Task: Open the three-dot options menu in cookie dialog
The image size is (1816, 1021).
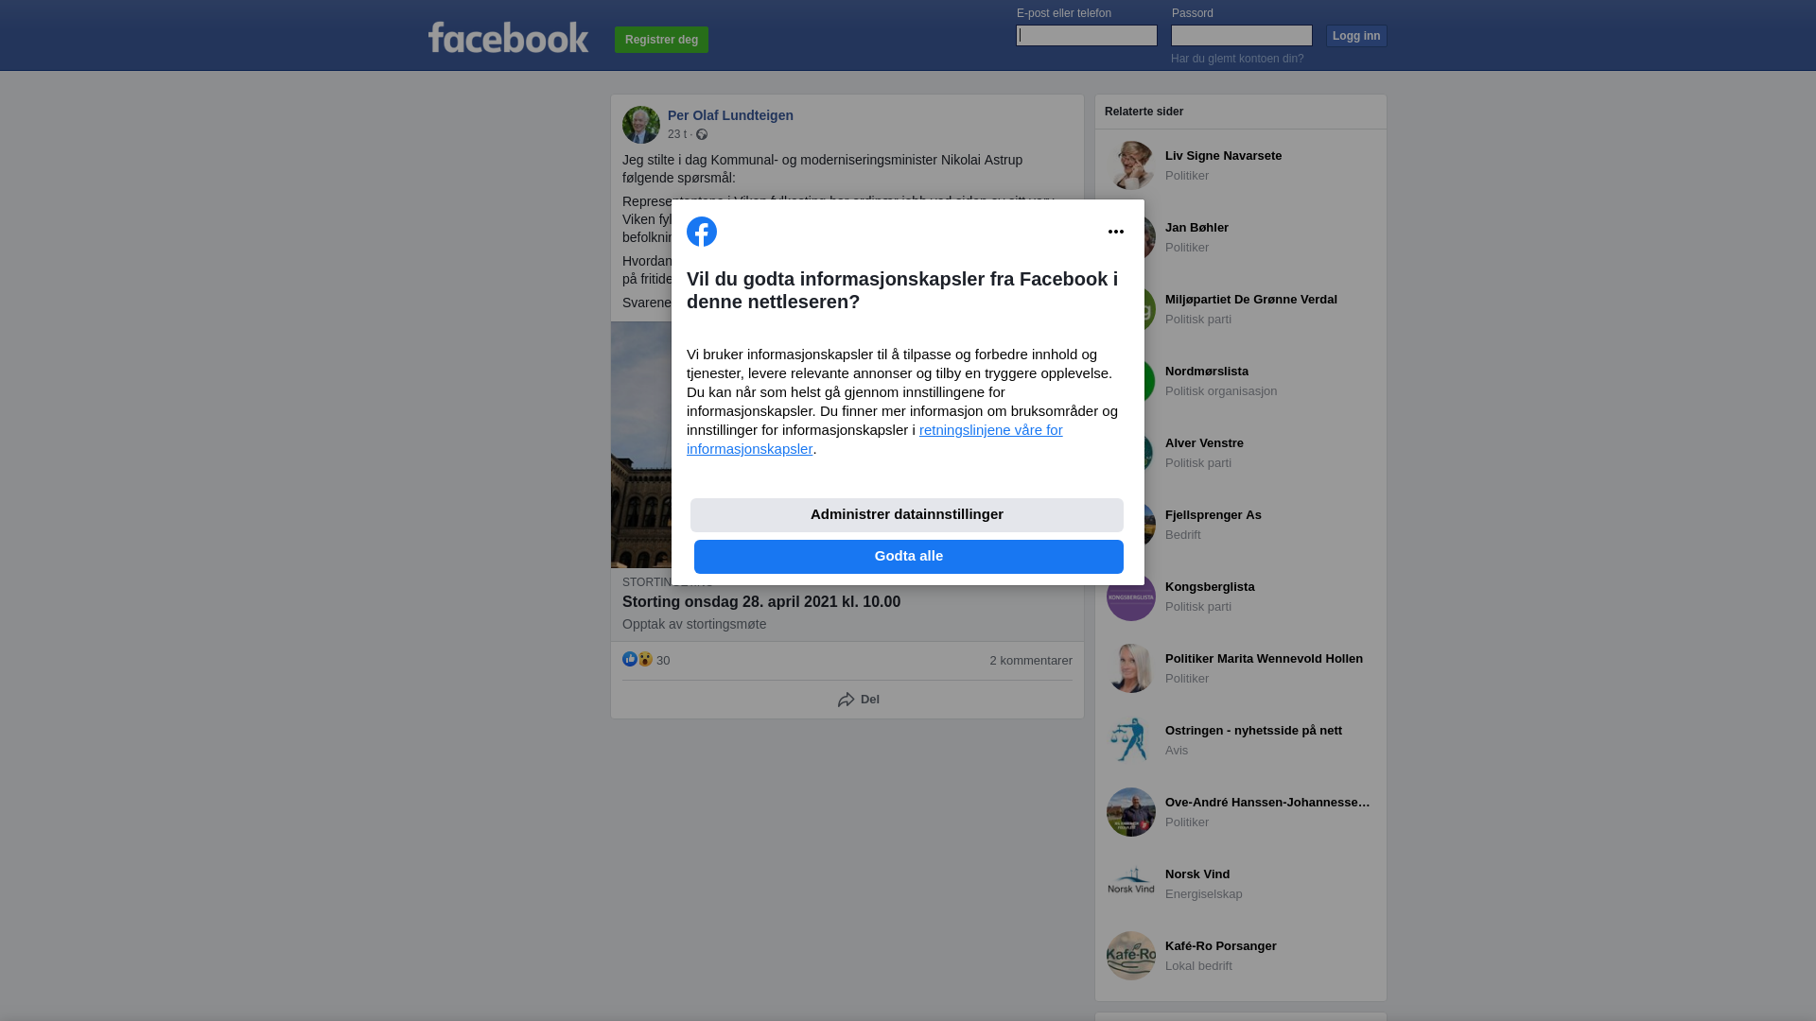Action: (x=1115, y=232)
